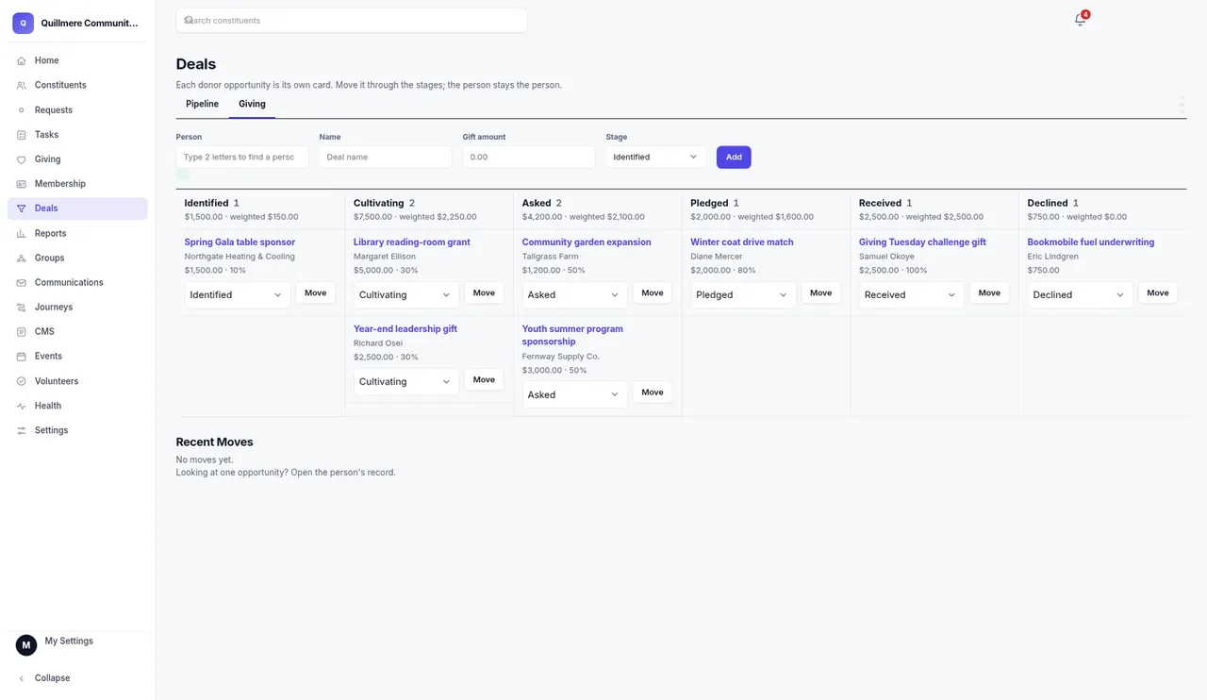This screenshot has width=1207, height=700.
Task: Open the Winter coat drive match link
Action: (742, 242)
